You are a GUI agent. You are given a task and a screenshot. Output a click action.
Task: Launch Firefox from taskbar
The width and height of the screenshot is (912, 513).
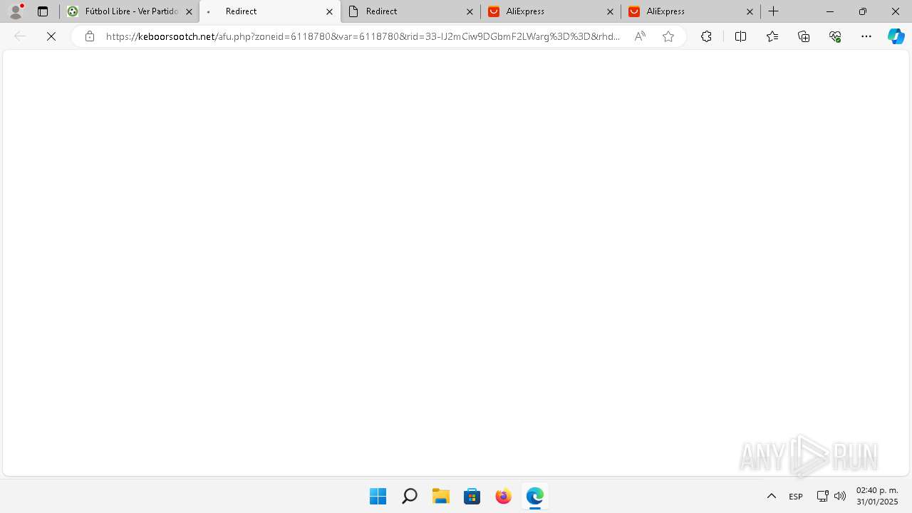pos(503,496)
